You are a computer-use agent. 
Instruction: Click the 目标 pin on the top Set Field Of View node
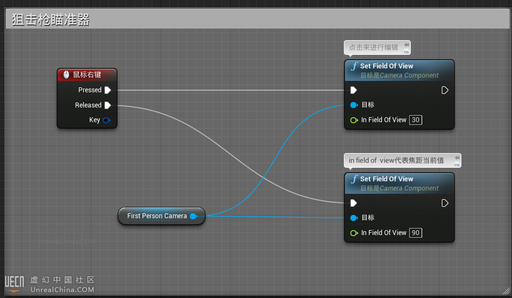354,105
